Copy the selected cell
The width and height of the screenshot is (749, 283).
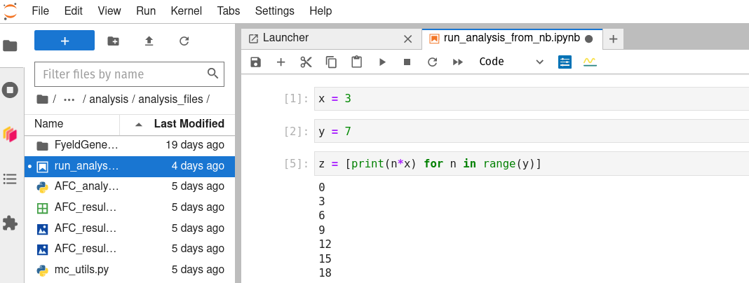click(331, 62)
